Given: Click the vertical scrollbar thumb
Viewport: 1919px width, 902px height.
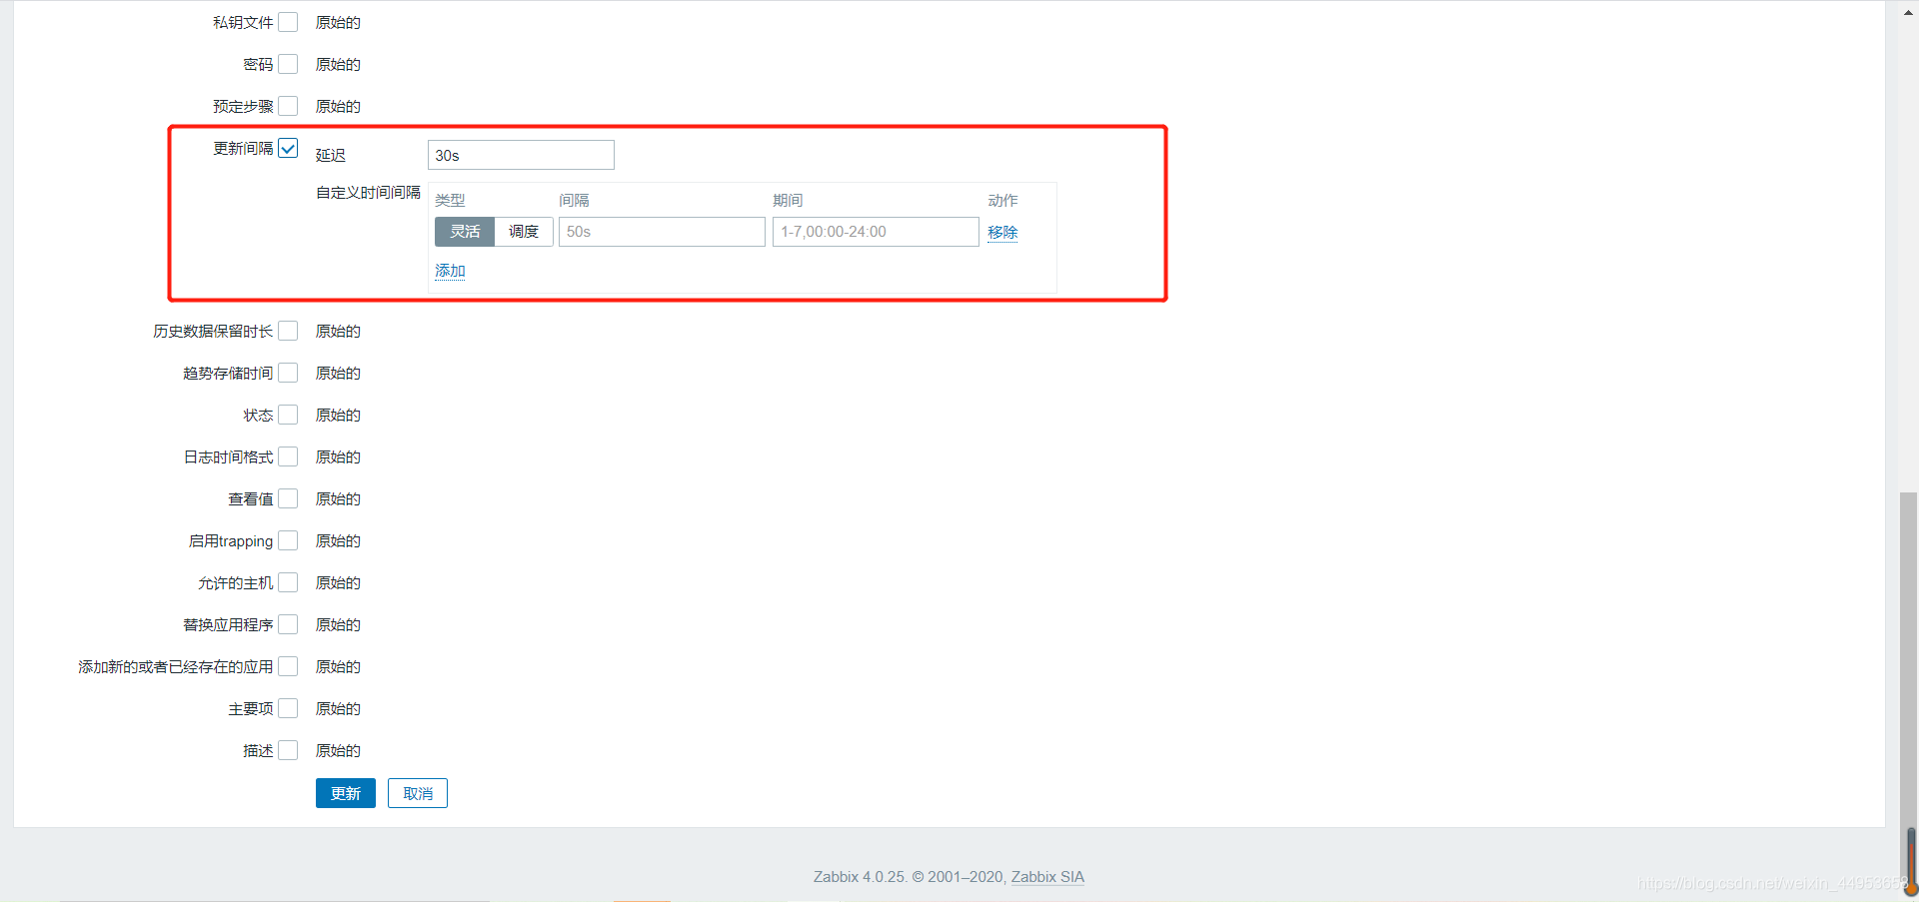Looking at the screenshot, I should [1909, 689].
